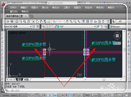The width and height of the screenshot is (131, 97).
Task: Open the 文件(F) menu
Action: point(13,8)
